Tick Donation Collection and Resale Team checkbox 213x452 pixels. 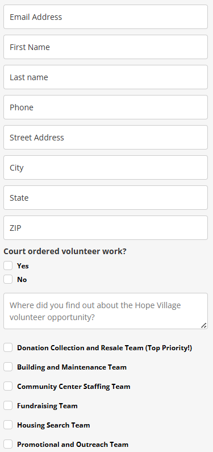click(8, 347)
